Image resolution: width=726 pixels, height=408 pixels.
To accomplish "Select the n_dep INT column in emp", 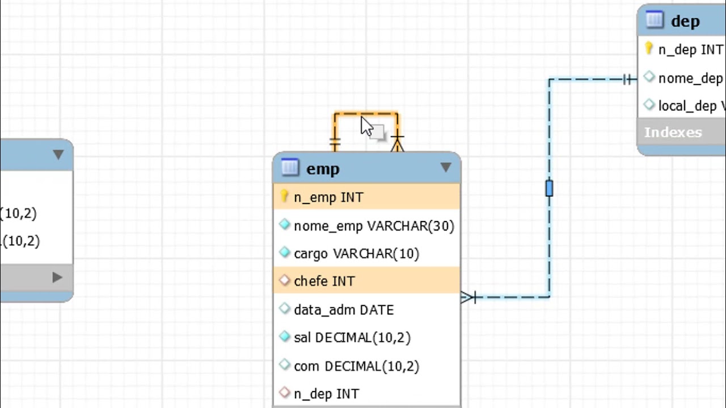I will point(367,394).
